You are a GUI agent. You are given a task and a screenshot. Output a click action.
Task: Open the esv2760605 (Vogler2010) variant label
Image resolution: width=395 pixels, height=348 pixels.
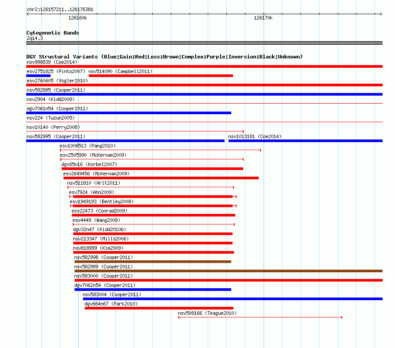tap(57, 81)
